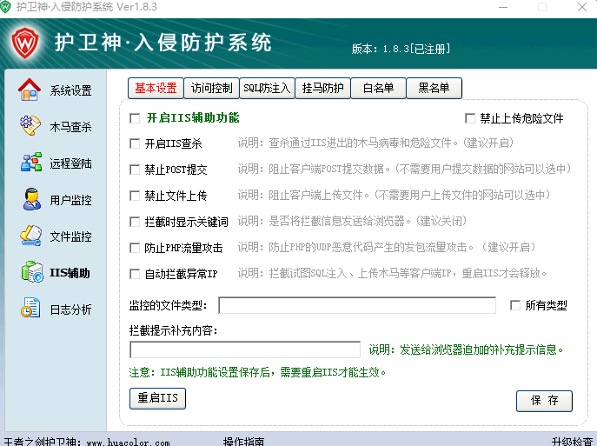
Task: Click the 升级检查 link in status bar
Action: [x=572, y=441]
